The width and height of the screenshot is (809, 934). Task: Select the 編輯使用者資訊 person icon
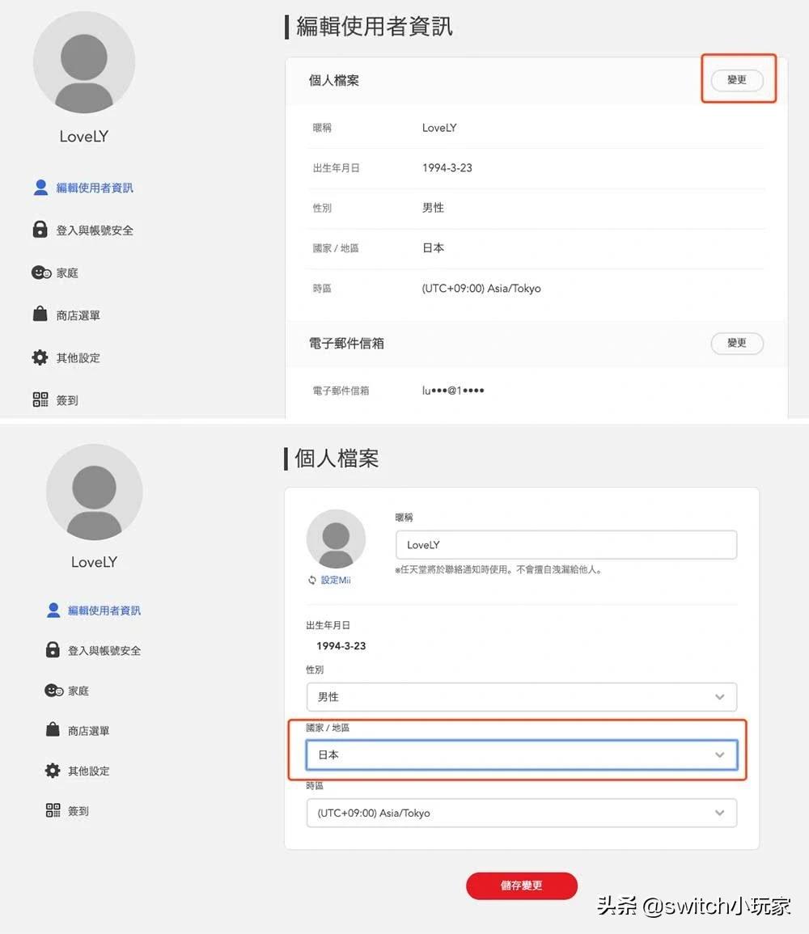click(40, 187)
